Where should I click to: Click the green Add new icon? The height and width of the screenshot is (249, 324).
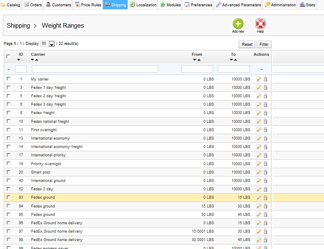pyautogui.click(x=238, y=23)
